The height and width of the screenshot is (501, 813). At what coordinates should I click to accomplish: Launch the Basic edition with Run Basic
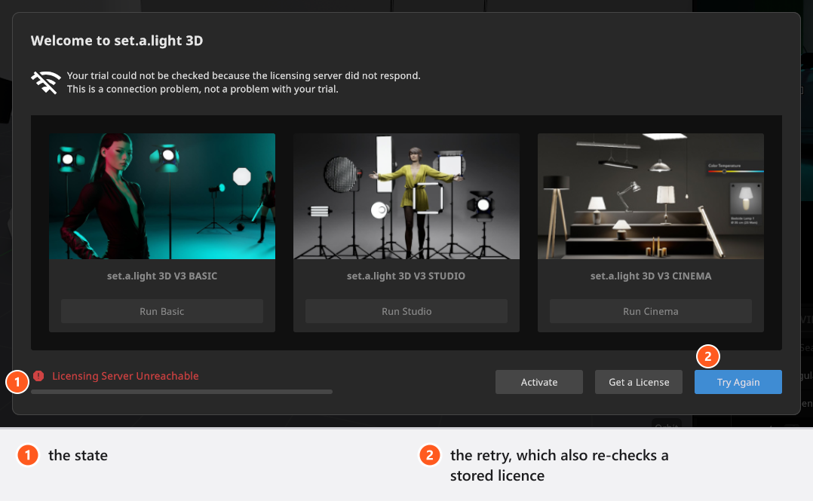161,311
